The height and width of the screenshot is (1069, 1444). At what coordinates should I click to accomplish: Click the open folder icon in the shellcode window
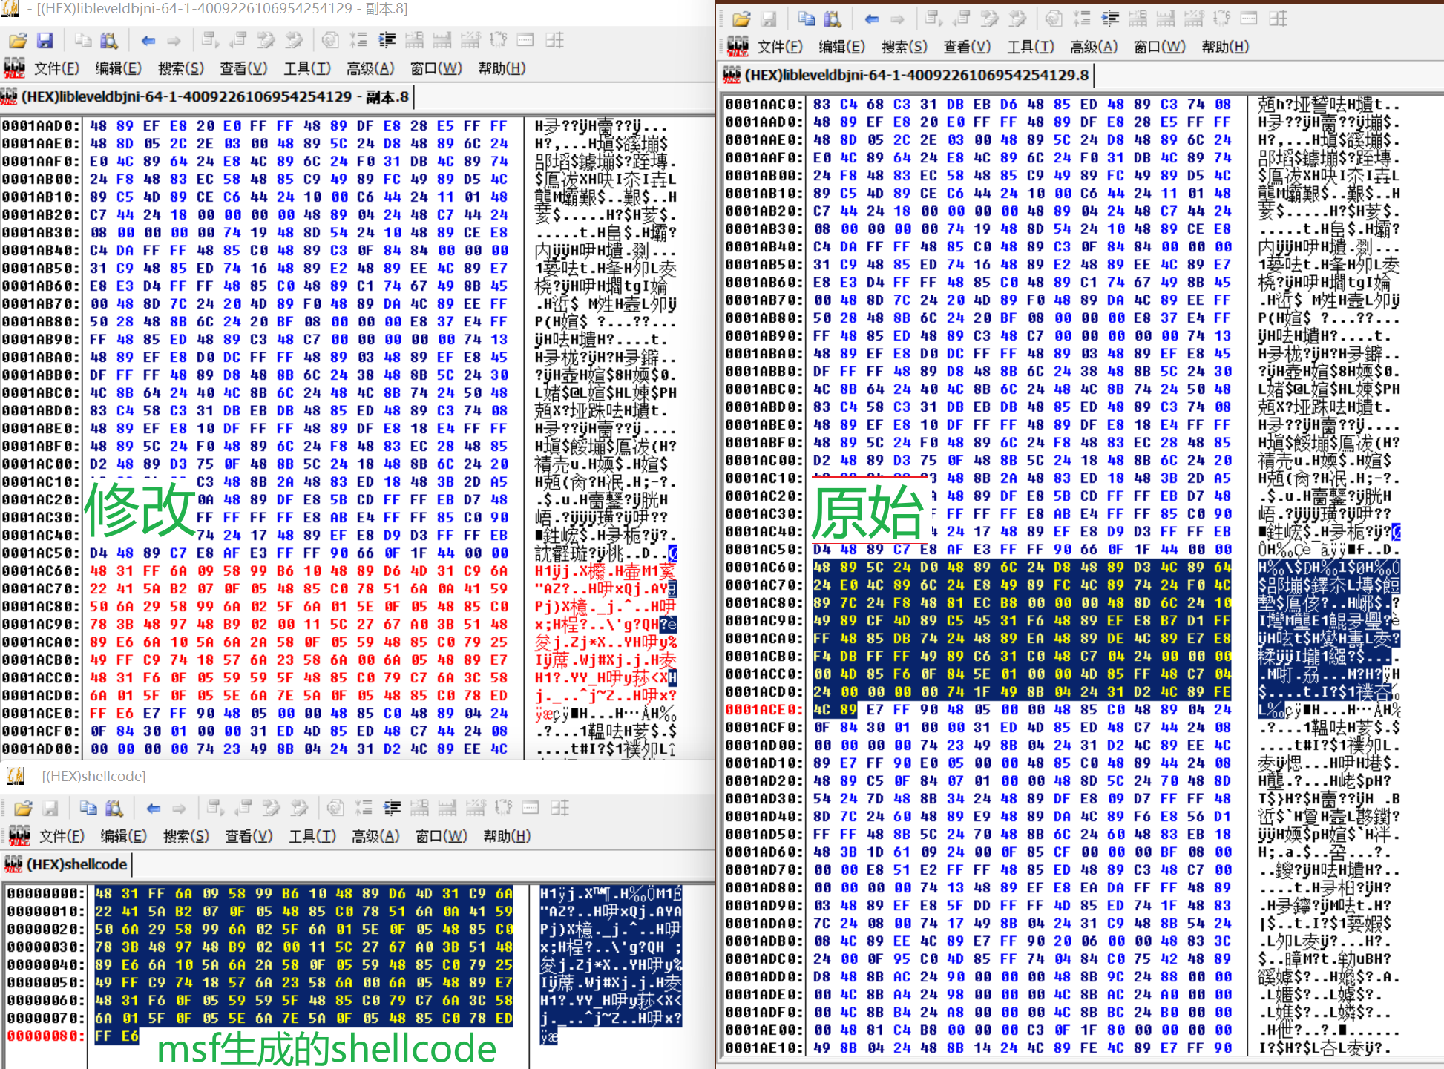pyautogui.click(x=23, y=808)
